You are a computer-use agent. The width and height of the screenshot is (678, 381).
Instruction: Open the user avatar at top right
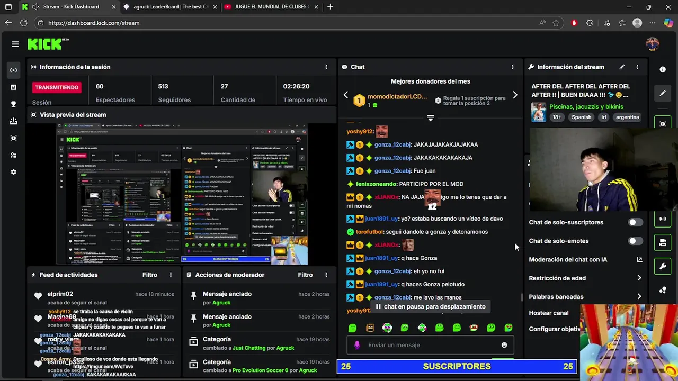(x=653, y=44)
